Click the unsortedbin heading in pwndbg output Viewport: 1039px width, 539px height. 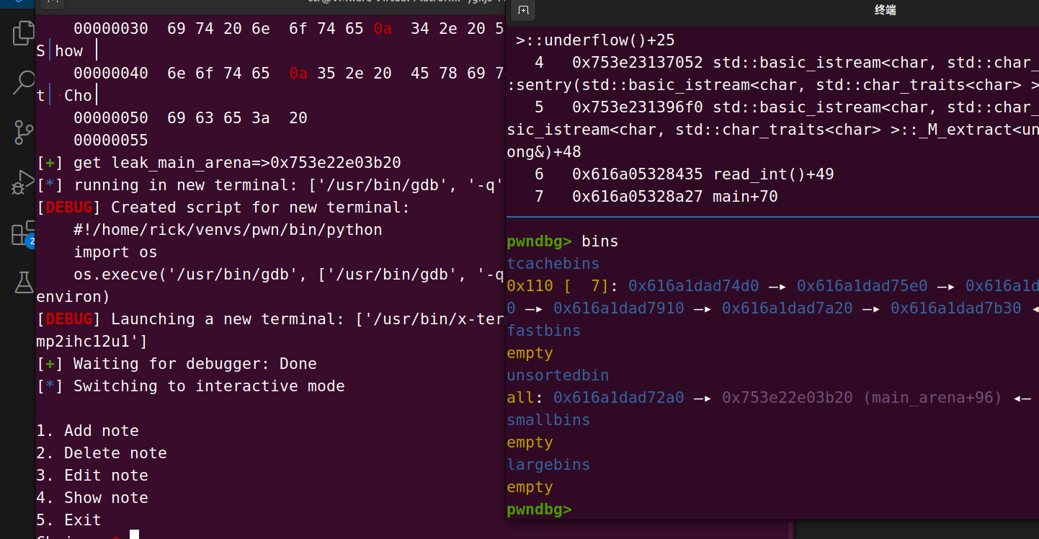tap(558, 375)
